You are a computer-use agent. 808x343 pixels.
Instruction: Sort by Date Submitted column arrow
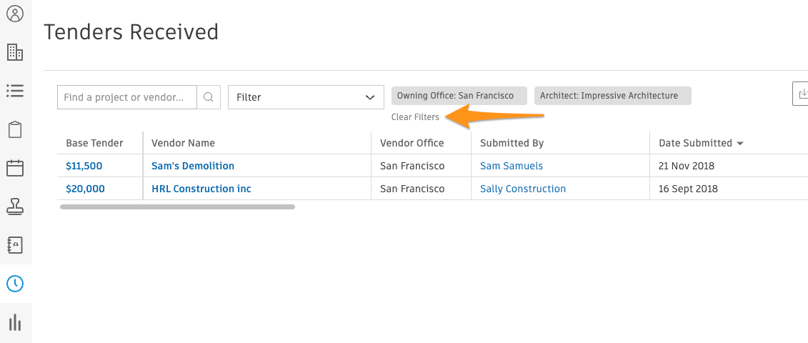[x=741, y=144]
